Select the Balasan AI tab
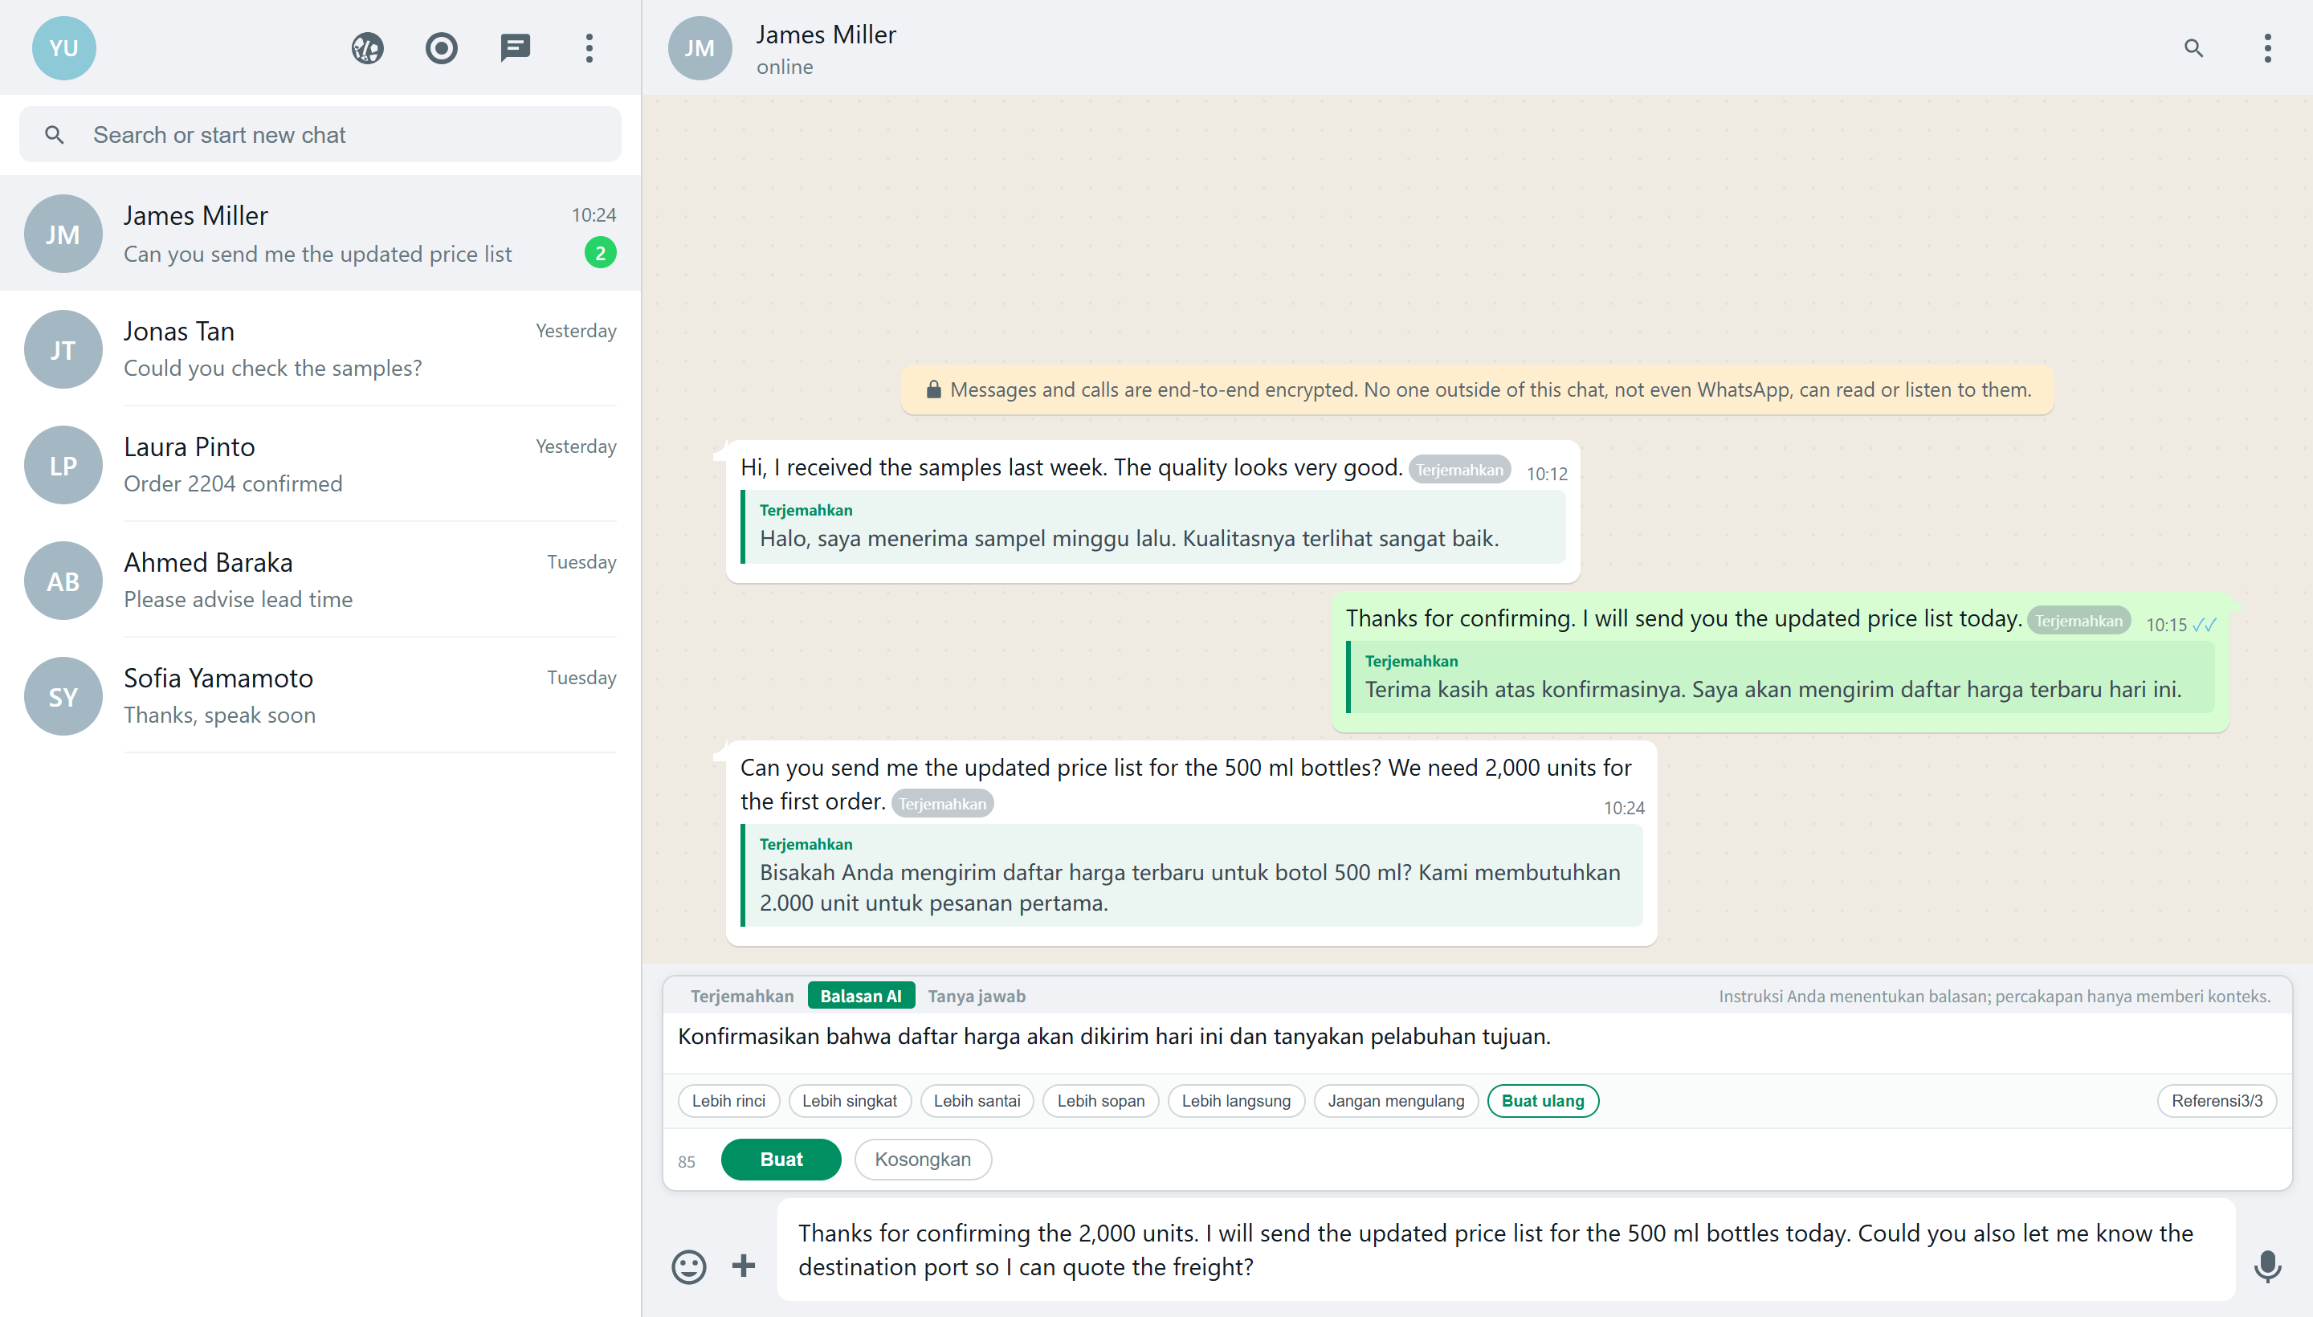 [860, 996]
